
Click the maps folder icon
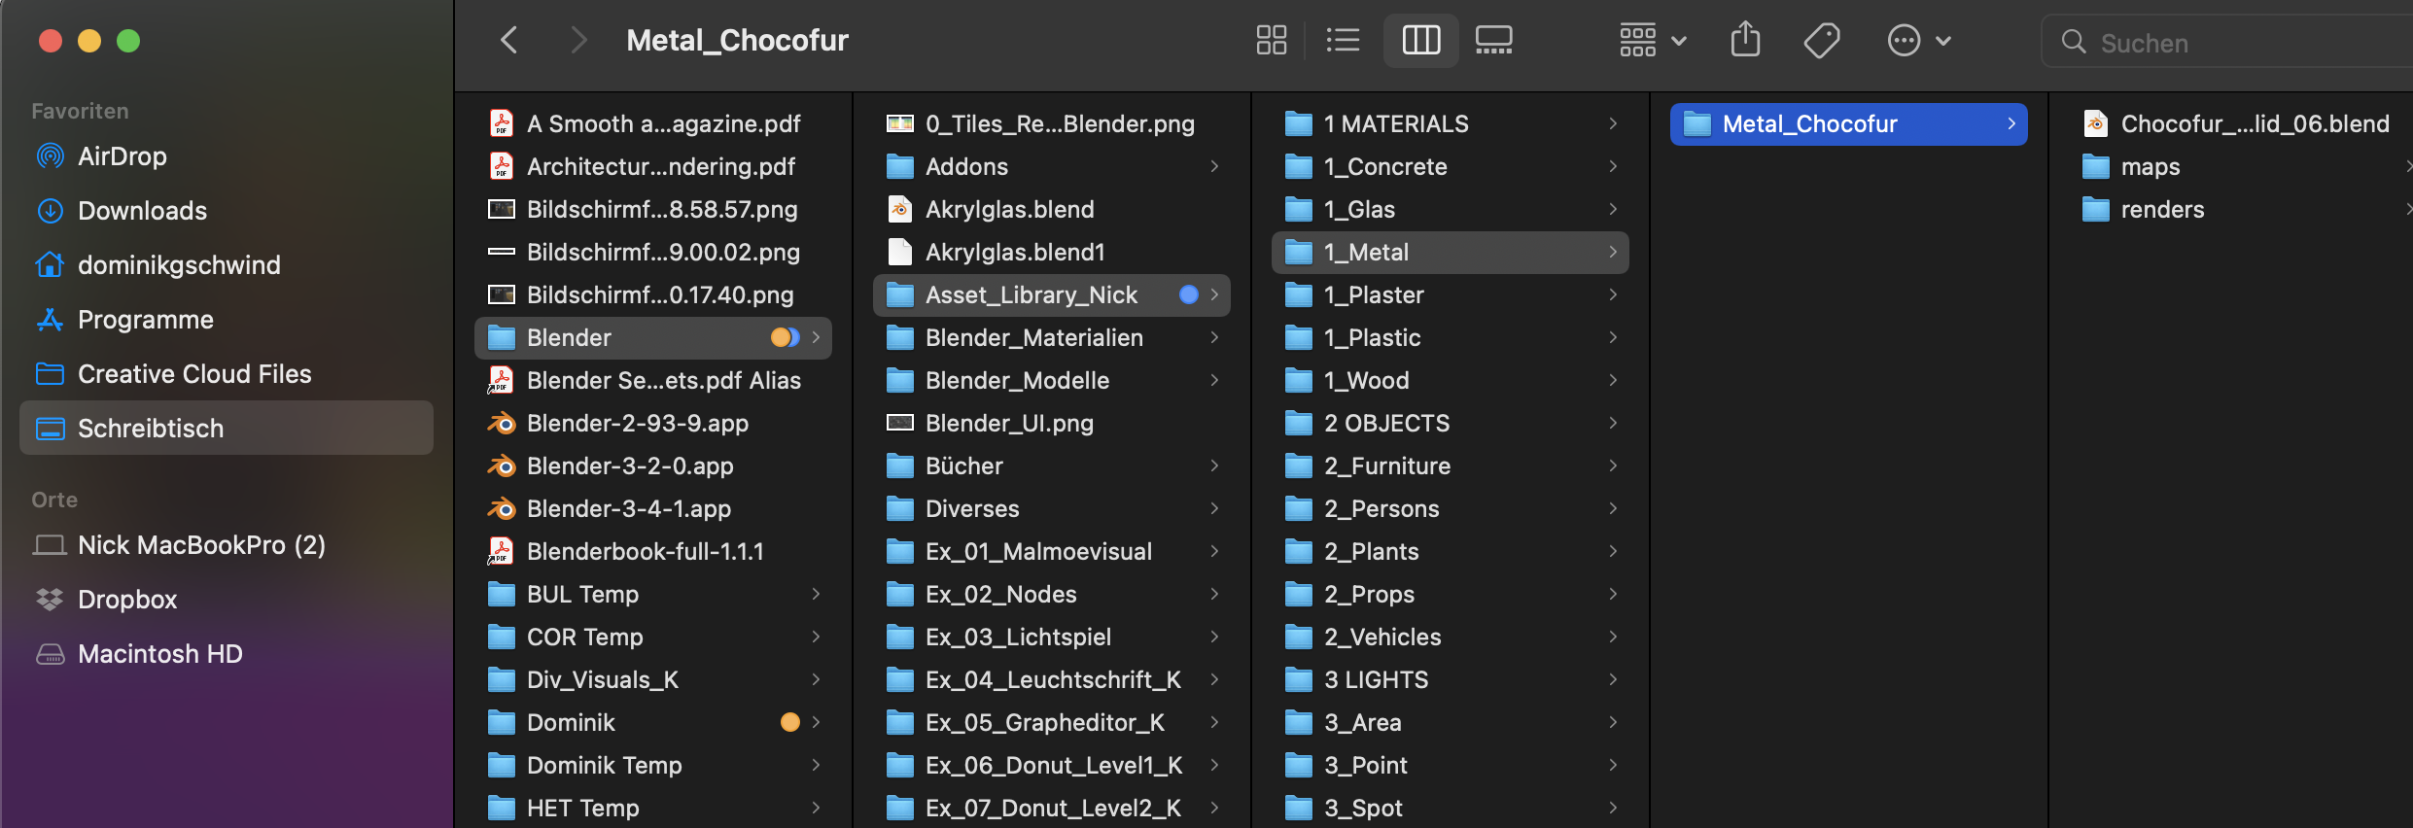coord(2096,166)
